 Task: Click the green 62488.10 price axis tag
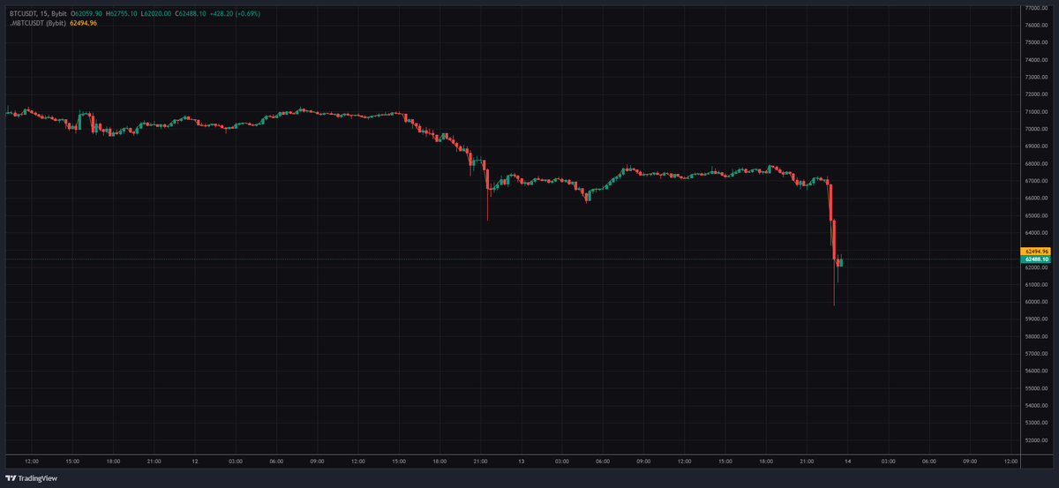pyautogui.click(x=1035, y=259)
